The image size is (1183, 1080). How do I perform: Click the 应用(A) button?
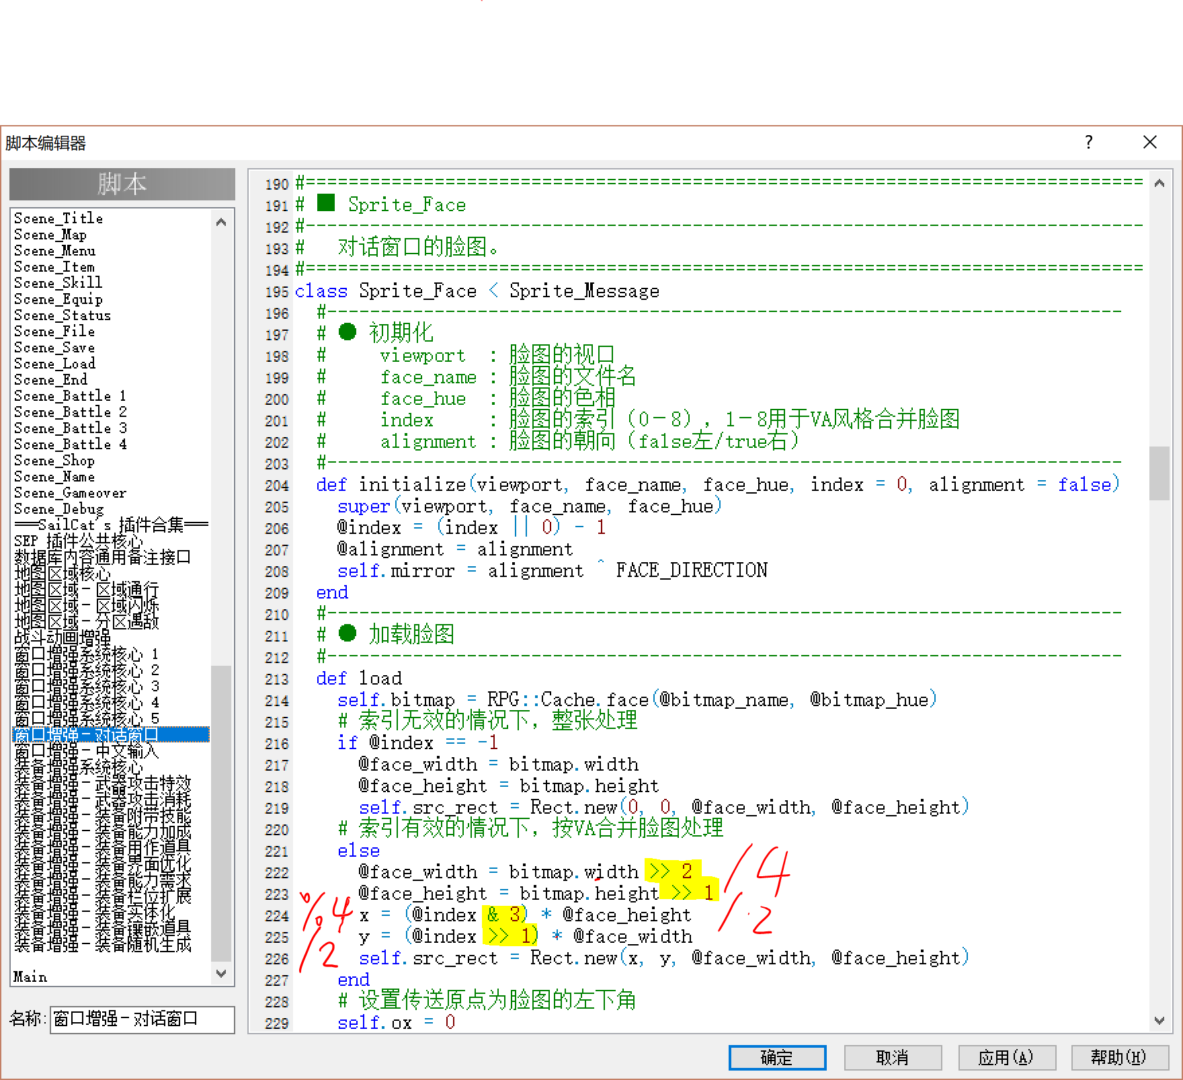(x=1006, y=1057)
